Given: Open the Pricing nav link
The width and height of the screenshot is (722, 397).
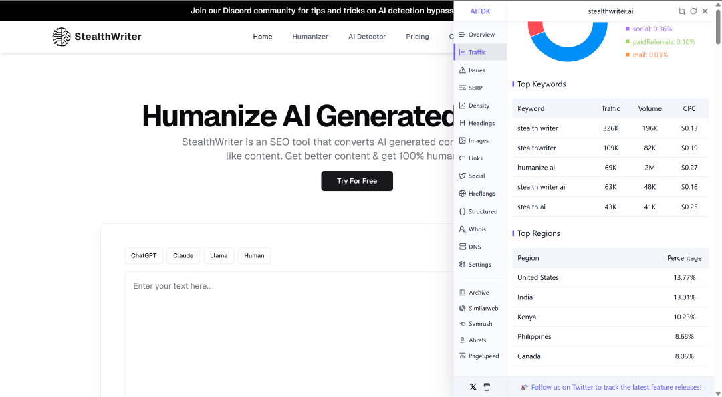Looking at the screenshot, I should coord(417,37).
